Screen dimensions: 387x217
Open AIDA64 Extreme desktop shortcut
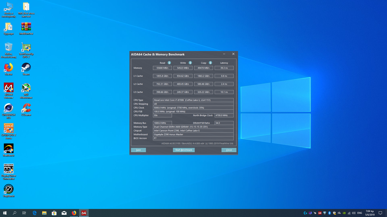pos(8,91)
